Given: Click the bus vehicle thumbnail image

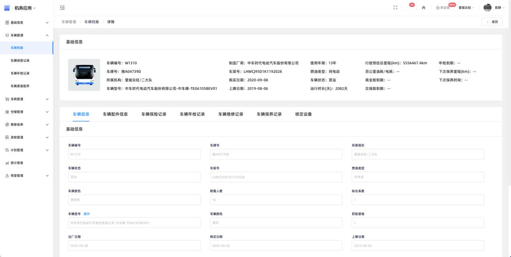Looking at the screenshot, I should tap(84, 75).
